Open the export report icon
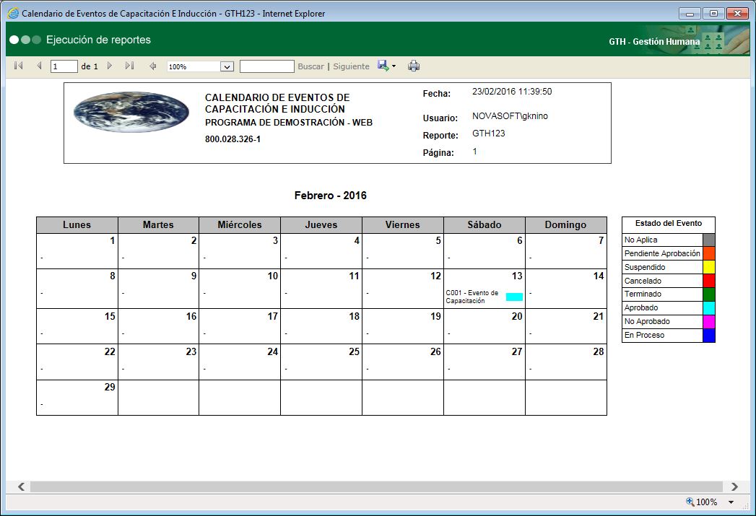Screen dimensions: 756x516 pos(381,66)
